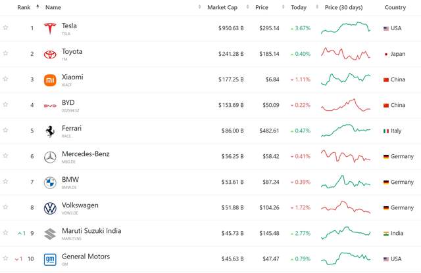Click the Tesla logo icon
Screen dimensions: 421x273
click(x=50, y=28)
